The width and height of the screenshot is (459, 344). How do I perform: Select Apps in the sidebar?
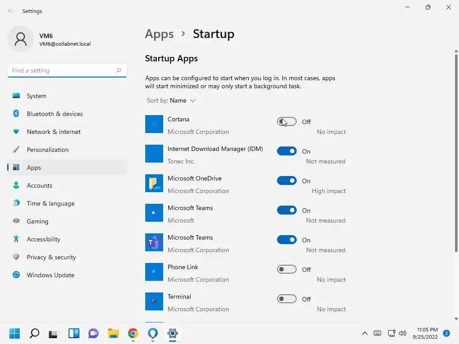[67, 168]
